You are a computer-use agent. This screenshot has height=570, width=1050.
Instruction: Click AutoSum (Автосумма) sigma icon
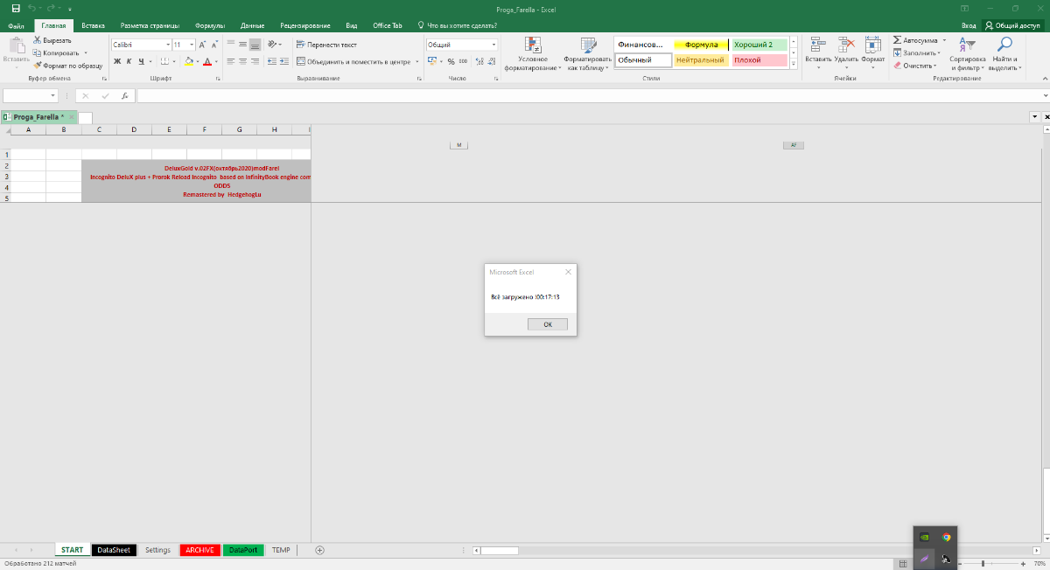(x=897, y=40)
